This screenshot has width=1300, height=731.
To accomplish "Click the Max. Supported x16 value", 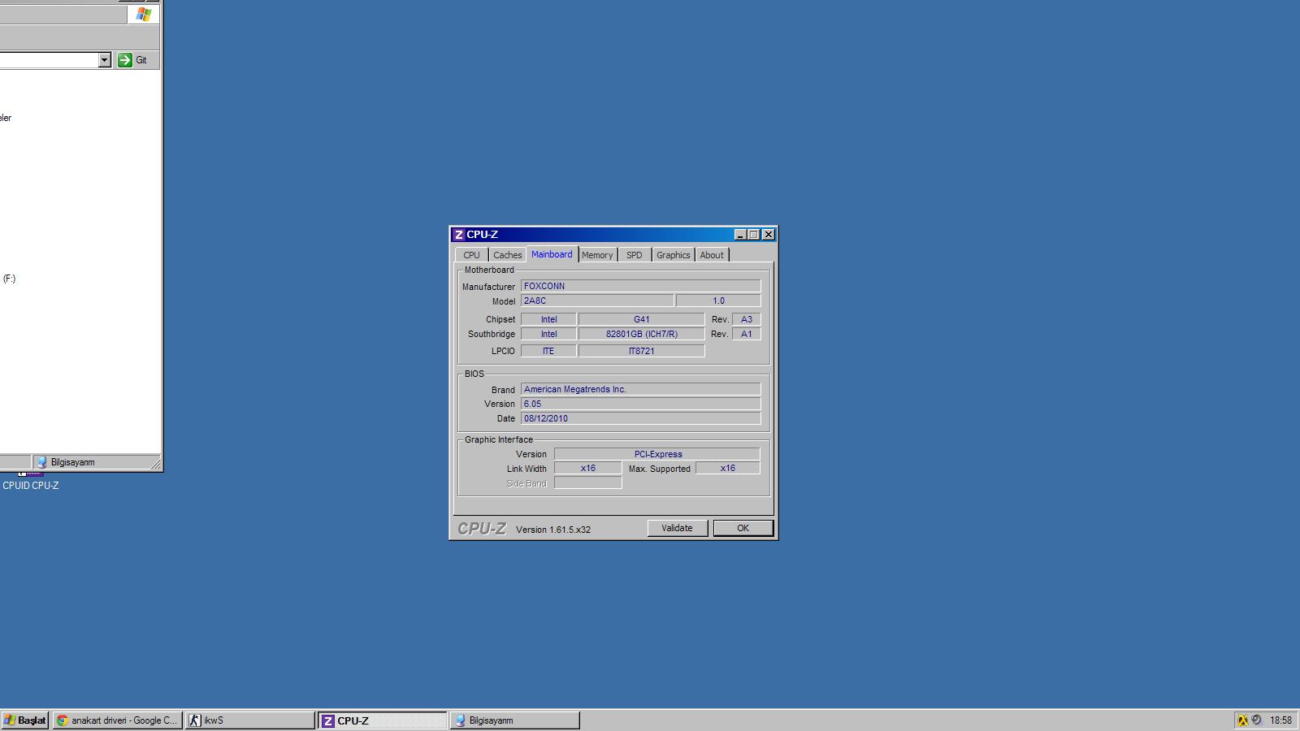I will click(x=727, y=468).
